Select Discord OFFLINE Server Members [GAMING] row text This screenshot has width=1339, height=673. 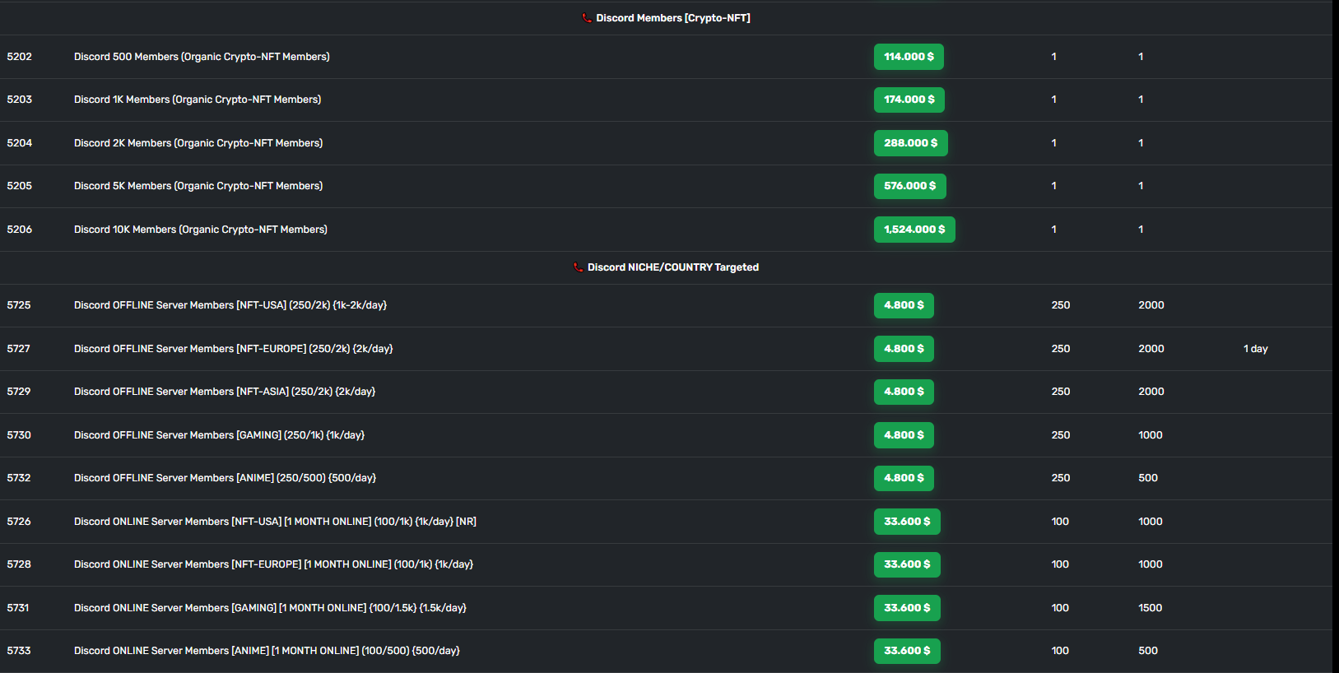pos(219,435)
